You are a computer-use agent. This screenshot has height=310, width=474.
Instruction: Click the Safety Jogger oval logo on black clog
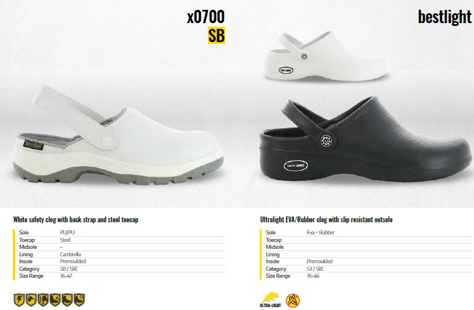(296, 165)
